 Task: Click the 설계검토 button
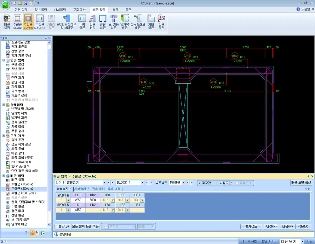point(251,227)
